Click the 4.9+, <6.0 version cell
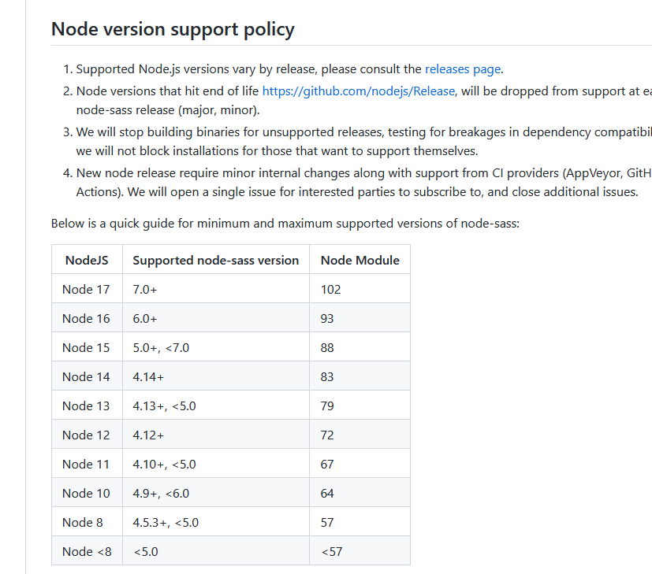652x574 pixels. [x=161, y=493]
